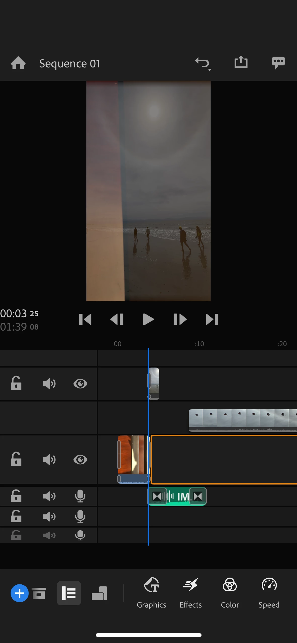Hide the upper video track
Screen dimensions: 297x643
point(80,384)
